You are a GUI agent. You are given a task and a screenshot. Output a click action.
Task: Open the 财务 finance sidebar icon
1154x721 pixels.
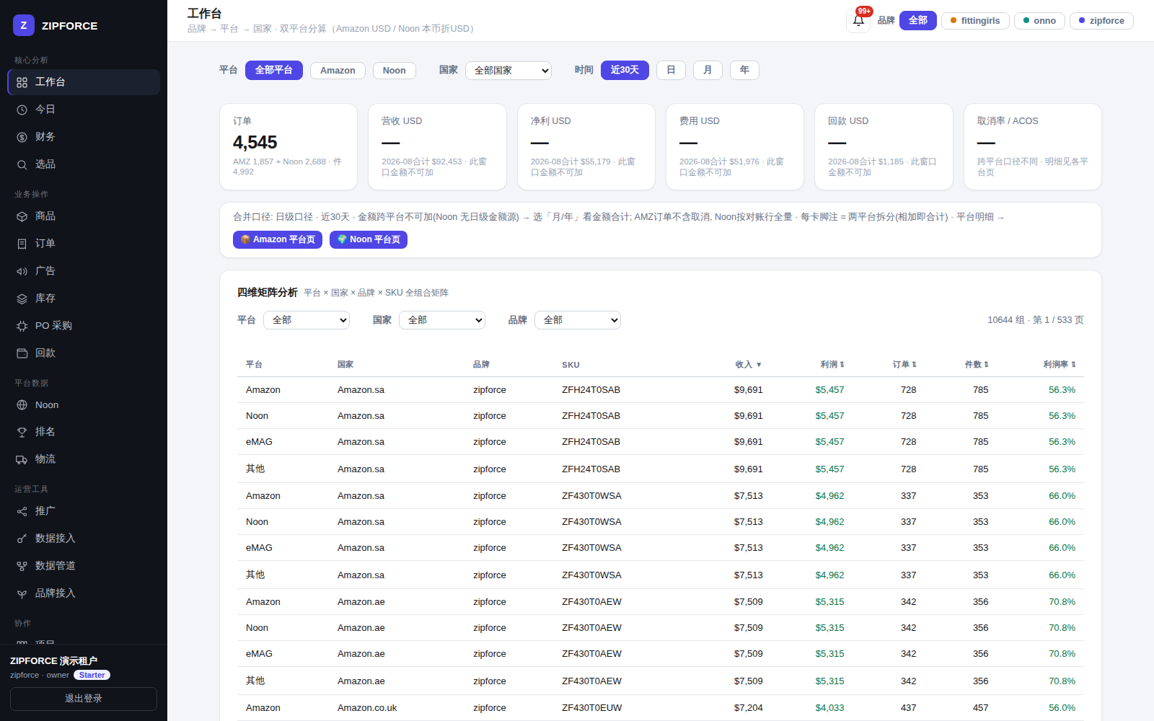(x=22, y=137)
